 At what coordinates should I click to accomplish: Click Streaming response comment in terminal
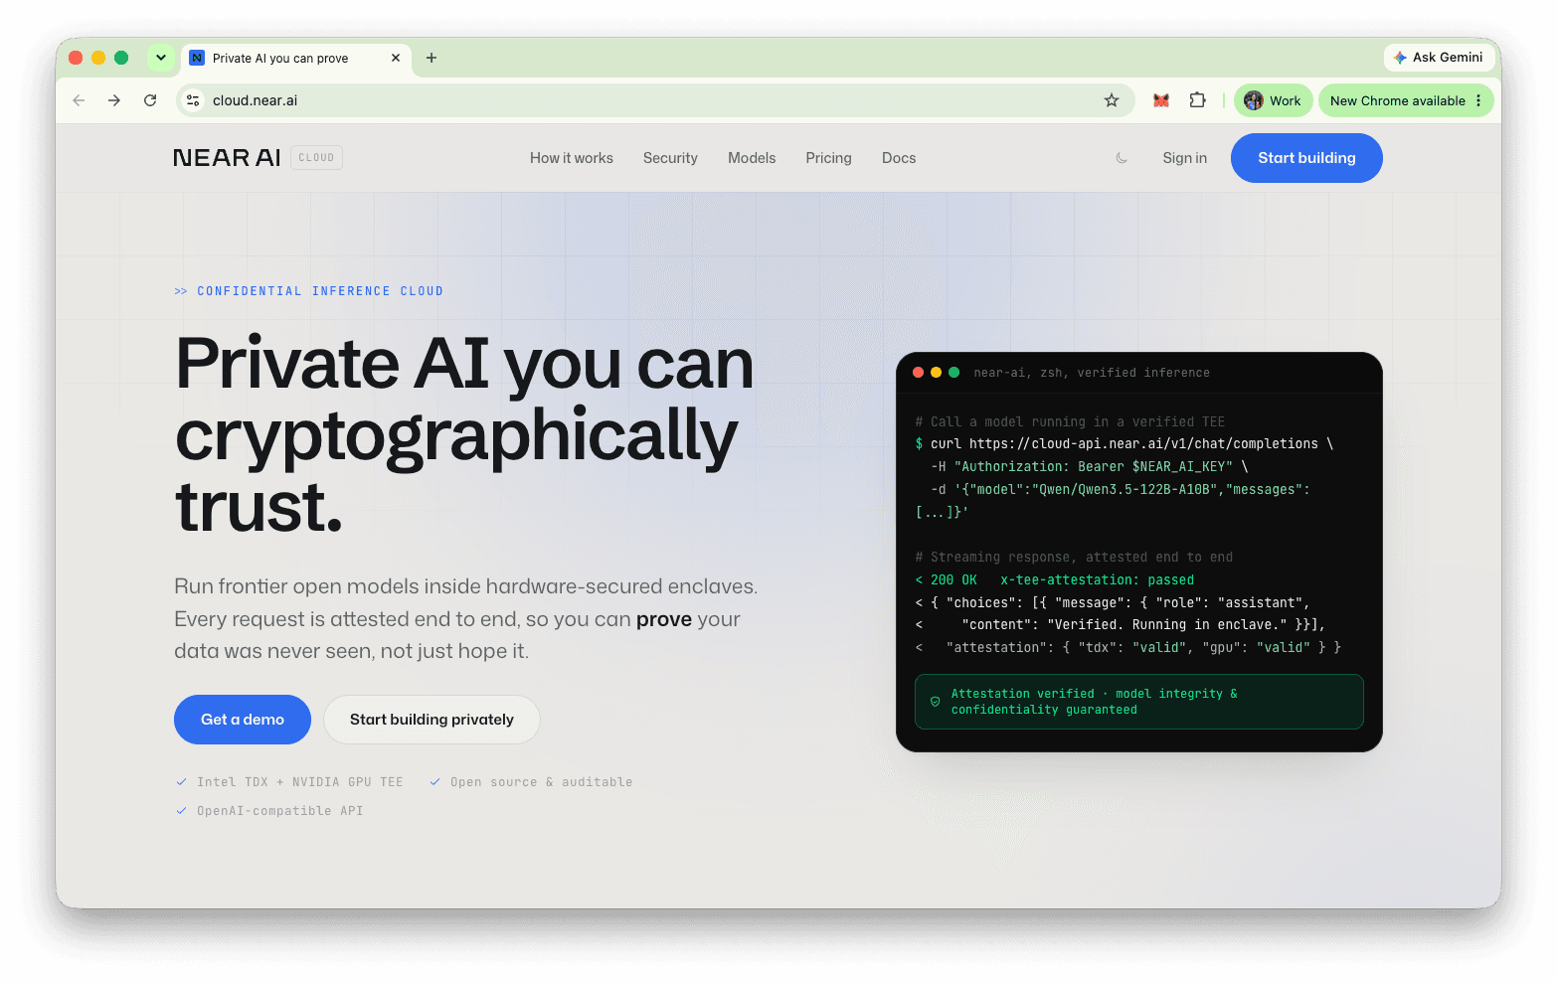[1074, 558]
